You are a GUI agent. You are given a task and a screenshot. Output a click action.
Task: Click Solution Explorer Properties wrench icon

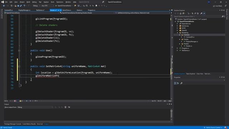[201, 14]
